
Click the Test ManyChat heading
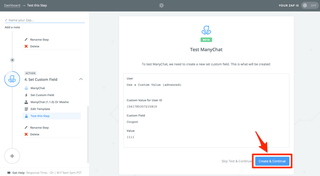[x=206, y=50]
